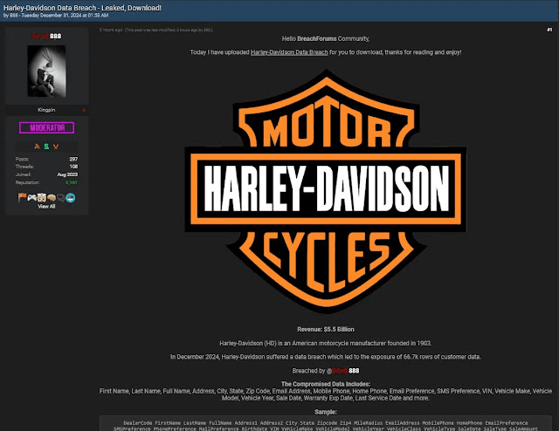Click the '3 hours ago' post timestamp
Image resolution: width=559 pixels, height=431 pixels.
click(x=111, y=30)
